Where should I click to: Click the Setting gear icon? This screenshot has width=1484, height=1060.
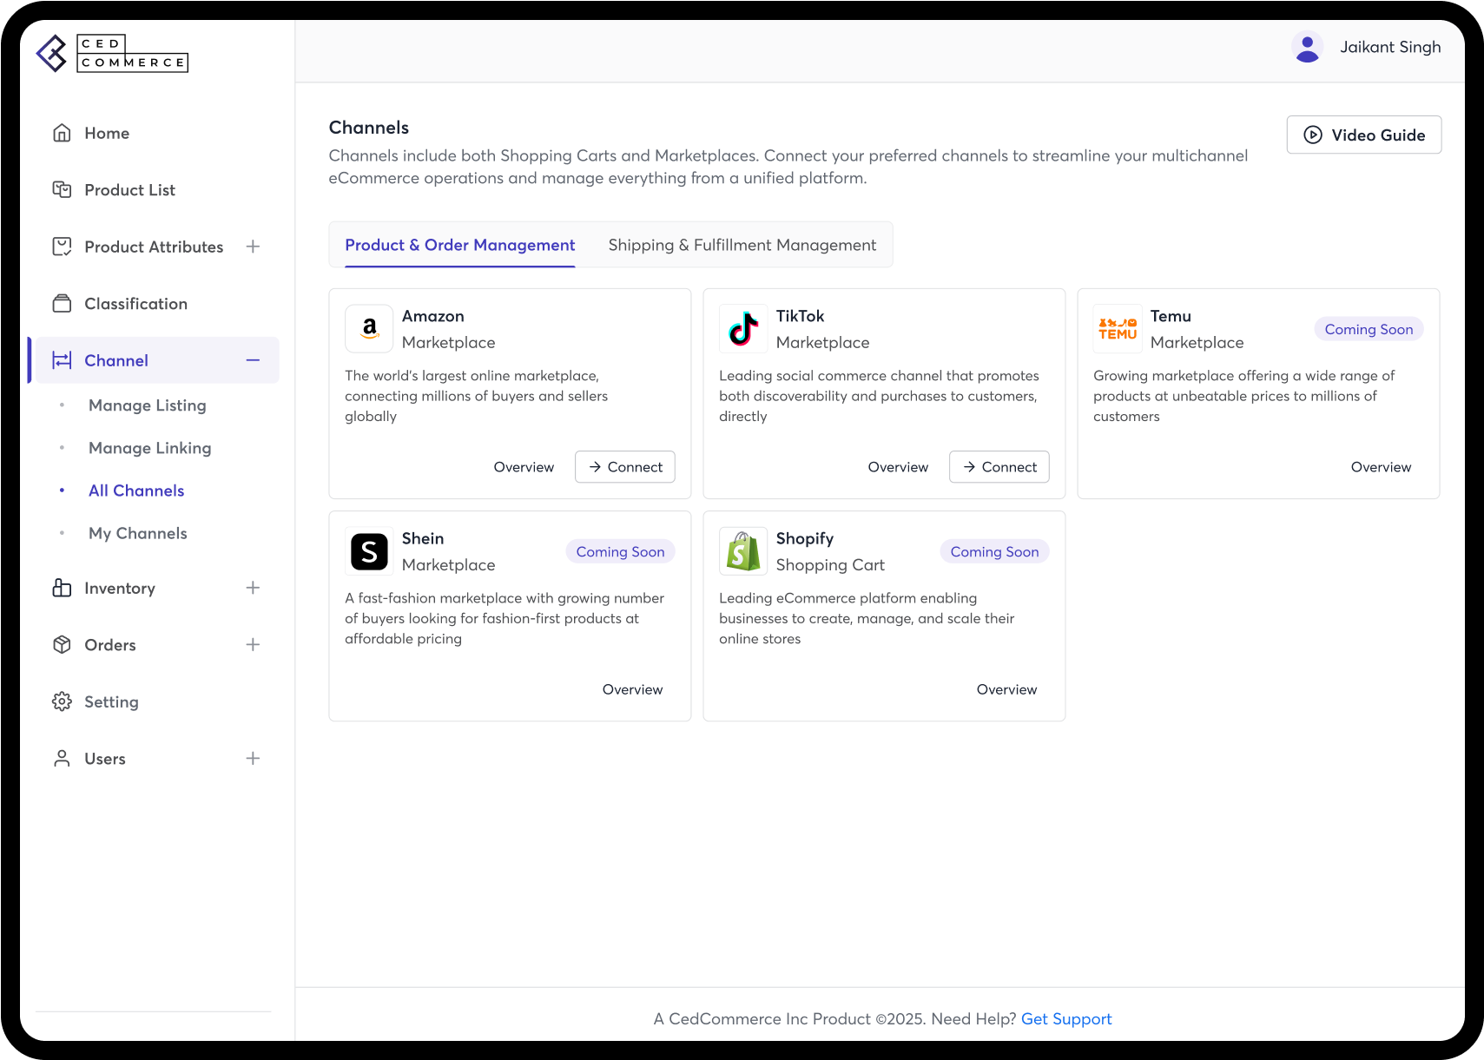click(62, 701)
